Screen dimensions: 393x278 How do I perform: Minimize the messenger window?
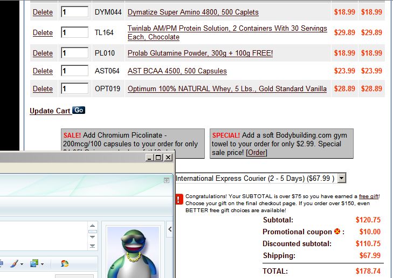[x=149, y=157]
